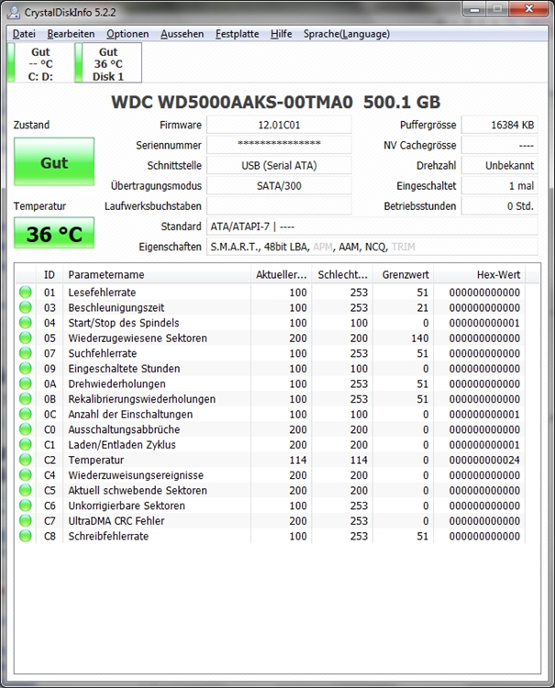The width and height of the screenshot is (555, 688).
Task: Click the Übertragungsmodus field SATA/300
Action: tap(279, 185)
